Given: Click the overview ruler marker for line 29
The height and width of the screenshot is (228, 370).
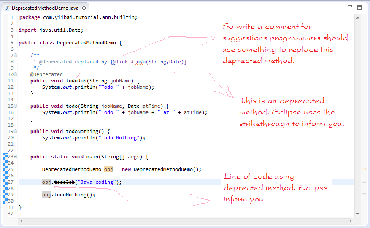Looking at the screenshot, I should 364,195.
